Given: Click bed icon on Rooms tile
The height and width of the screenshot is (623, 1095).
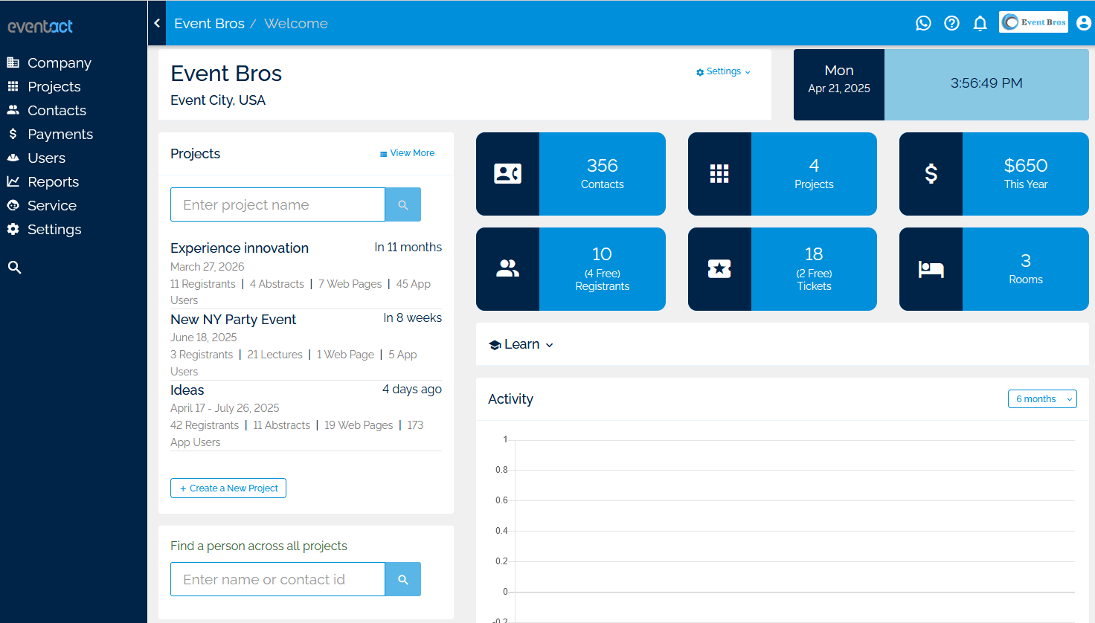Looking at the screenshot, I should (931, 269).
